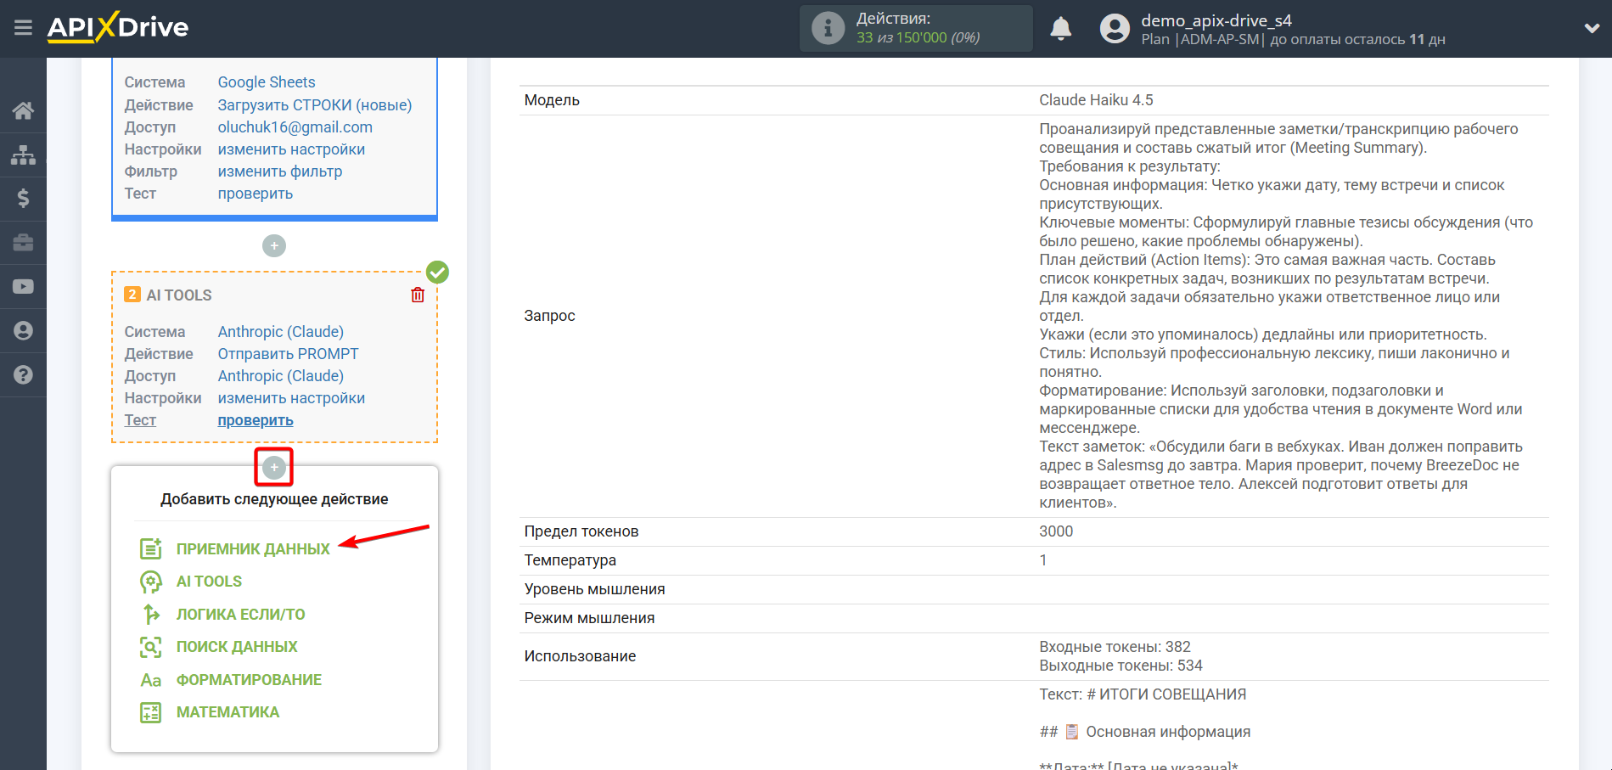Viewport: 1612px width, 770px height.
Task: Open the help question mark icon
Action: click(23, 374)
